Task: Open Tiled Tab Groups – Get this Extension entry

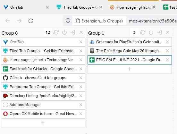Action: click(43, 51)
